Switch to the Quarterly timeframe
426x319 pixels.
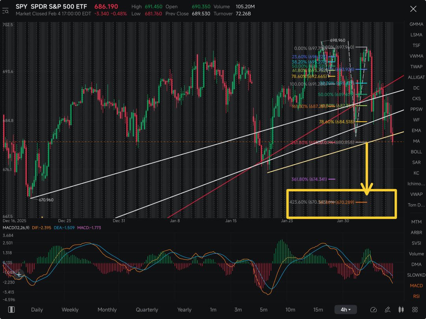coord(147,310)
